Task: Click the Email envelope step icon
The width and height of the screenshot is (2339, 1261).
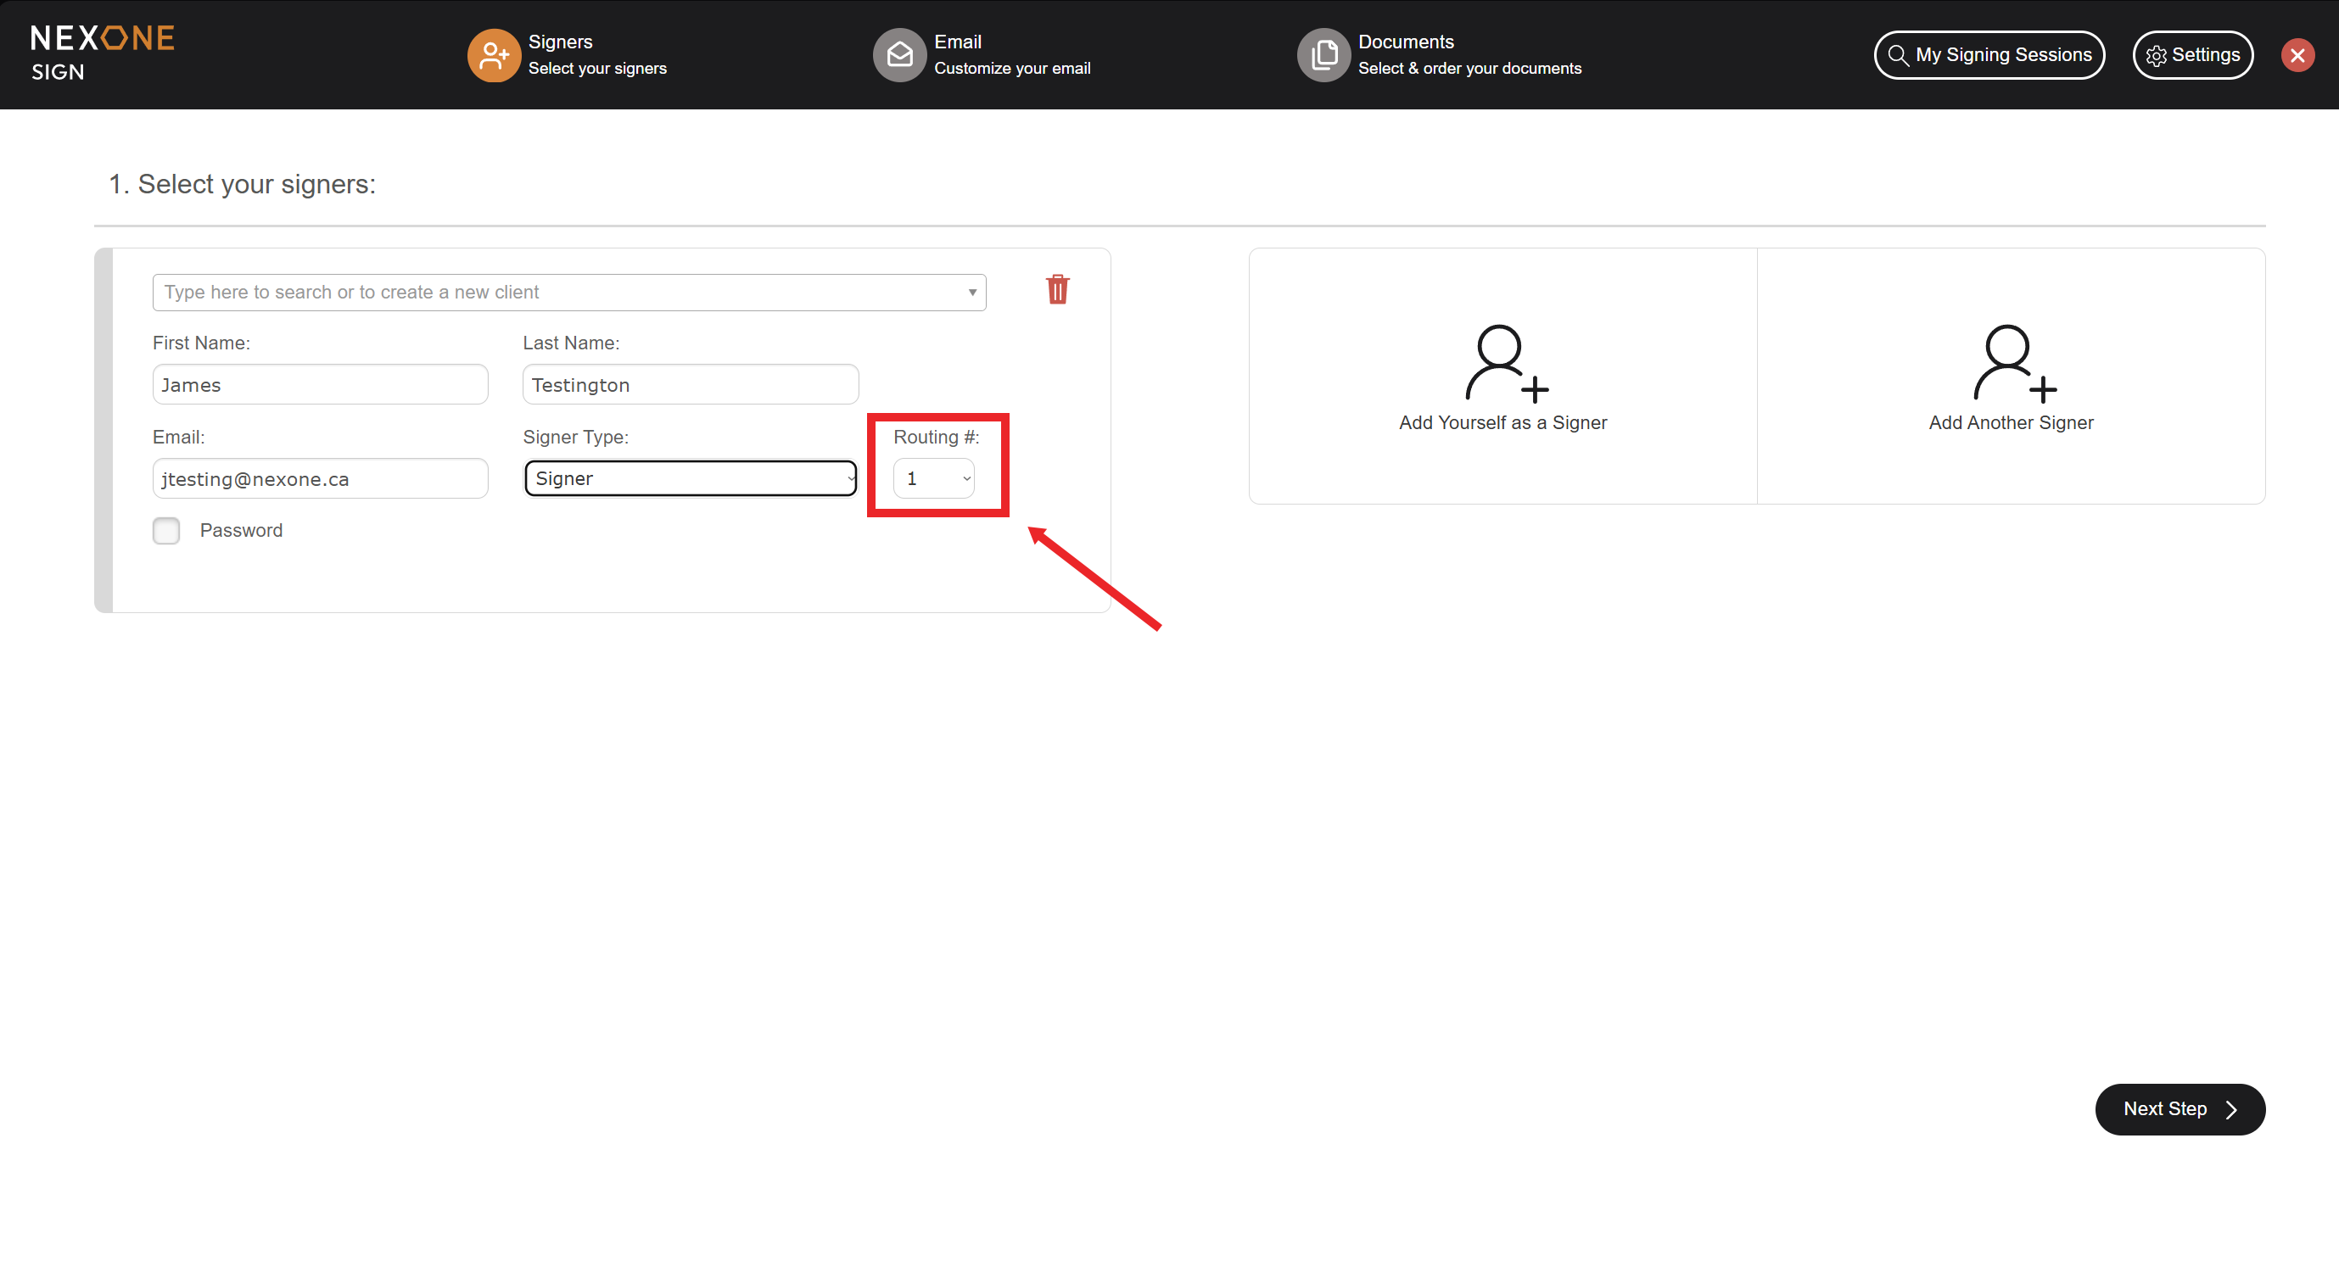Action: click(x=899, y=54)
